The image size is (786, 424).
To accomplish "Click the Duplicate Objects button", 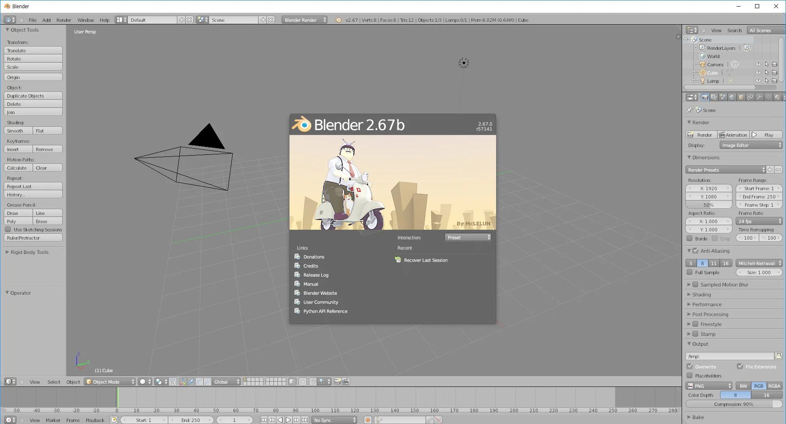I will [x=33, y=96].
